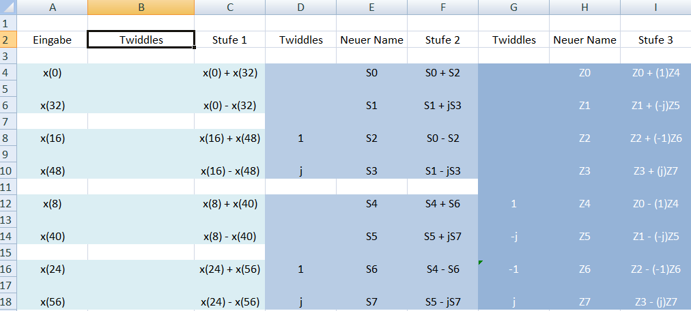Select row 15 header
Viewport: 691px width, 311px height.
(x=8, y=252)
